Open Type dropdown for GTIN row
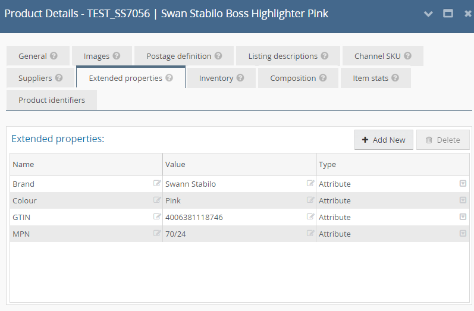Image resolution: width=474 pixels, height=311 pixels. tap(463, 217)
